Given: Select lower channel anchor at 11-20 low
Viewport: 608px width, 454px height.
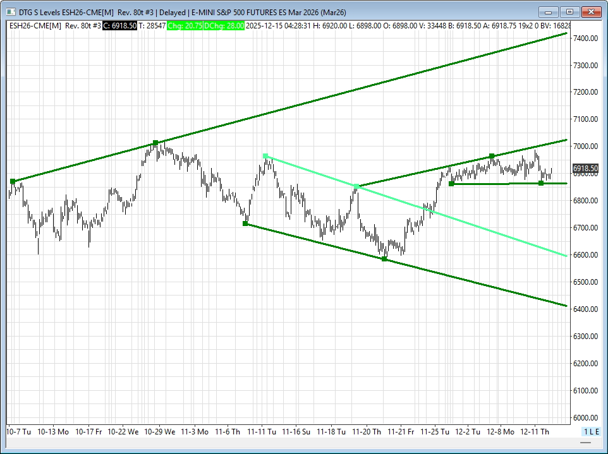Looking at the screenshot, I should point(384,259).
